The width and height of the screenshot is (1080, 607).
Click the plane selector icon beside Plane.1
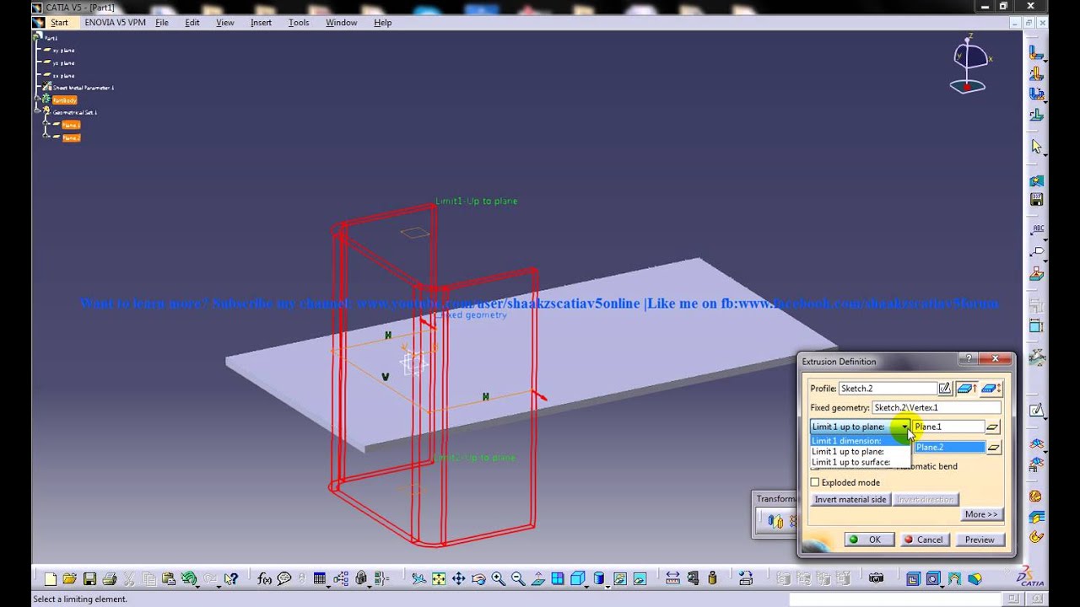pyautogui.click(x=993, y=427)
